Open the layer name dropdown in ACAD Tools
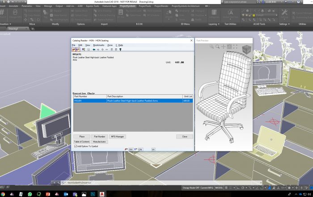Image resolution: width=313 pixels, height=197 pixels. (x=276, y=15)
